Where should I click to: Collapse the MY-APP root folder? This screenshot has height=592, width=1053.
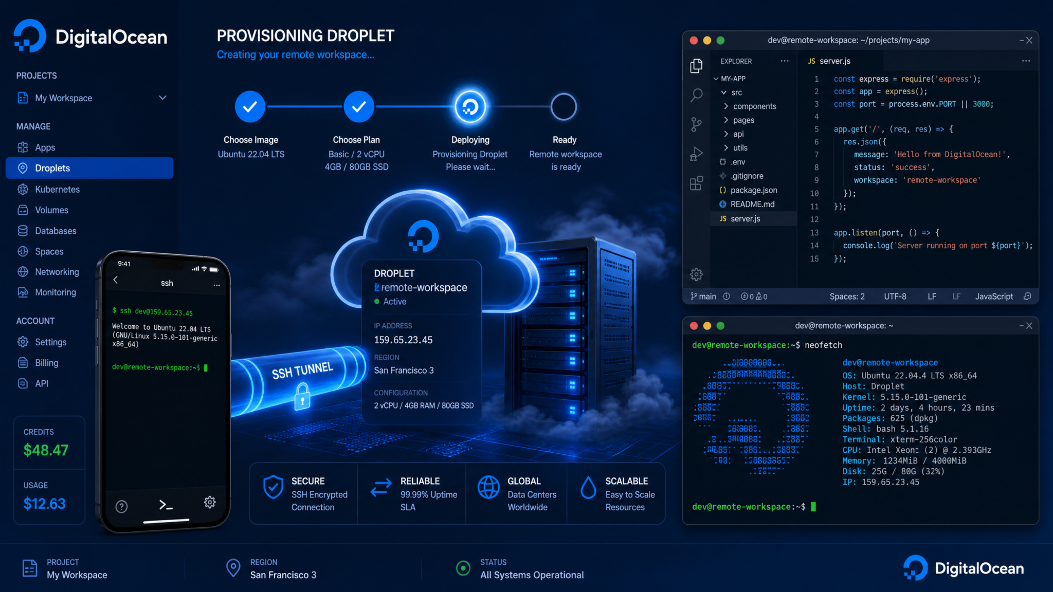pyautogui.click(x=716, y=79)
